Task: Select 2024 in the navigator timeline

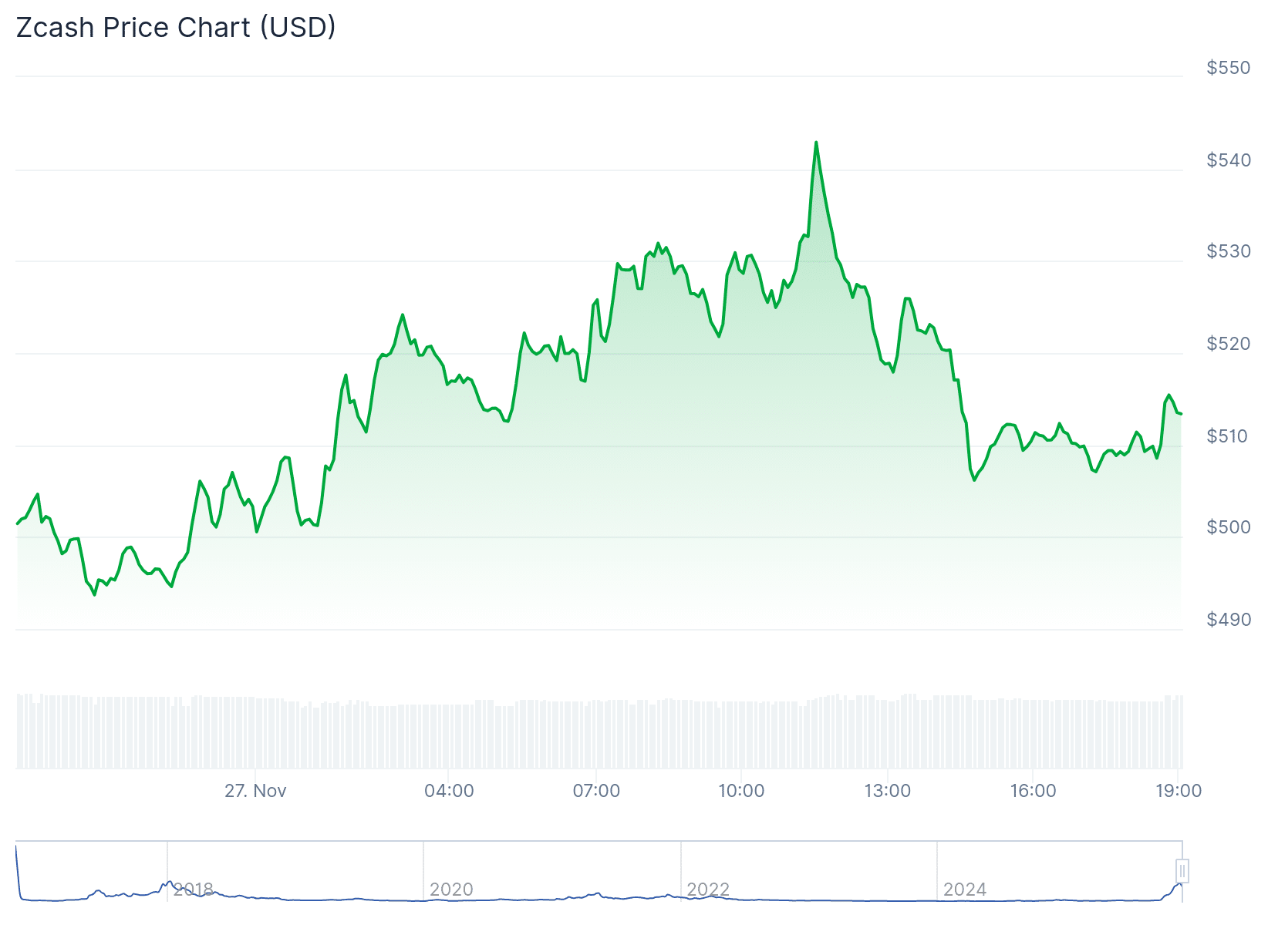Action: (965, 890)
